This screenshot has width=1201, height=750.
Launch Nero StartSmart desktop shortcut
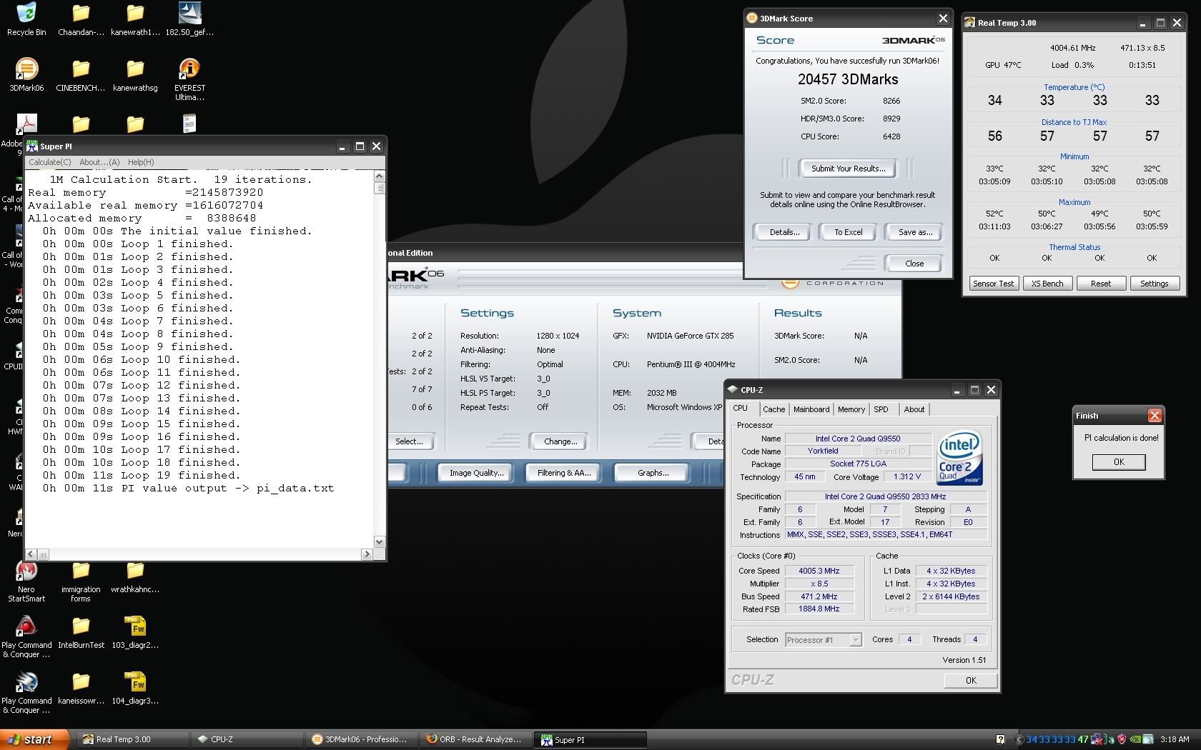pyautogui.click(x=26, y=571)
